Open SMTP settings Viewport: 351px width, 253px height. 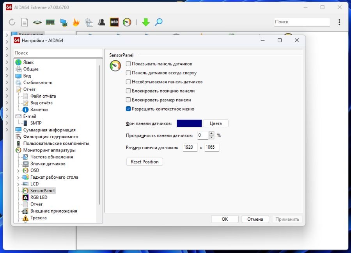(36, 123)
